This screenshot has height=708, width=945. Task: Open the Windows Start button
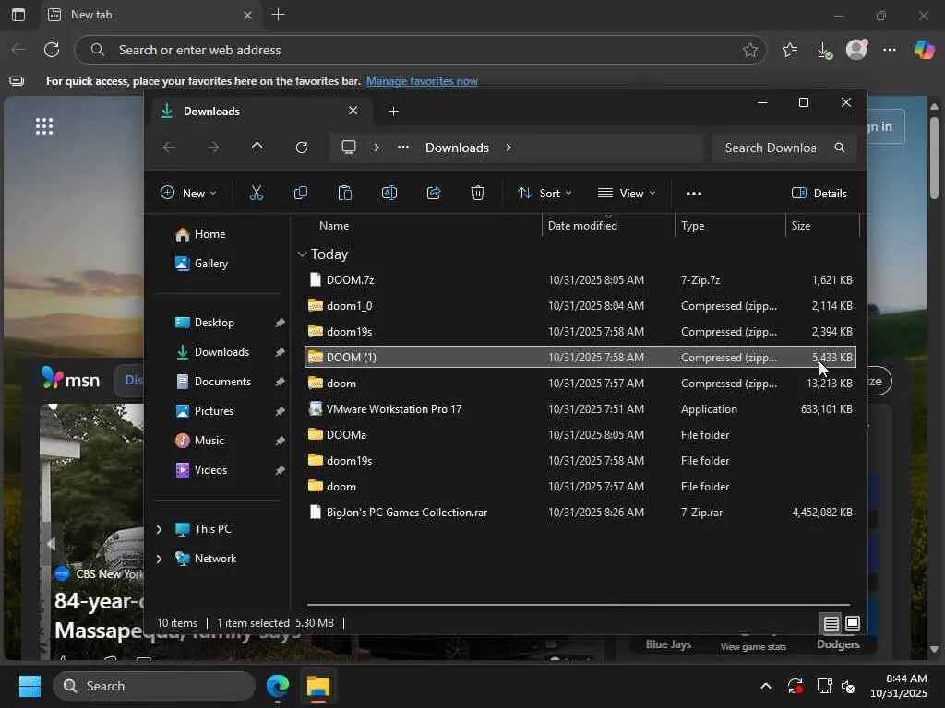[30, 686]
